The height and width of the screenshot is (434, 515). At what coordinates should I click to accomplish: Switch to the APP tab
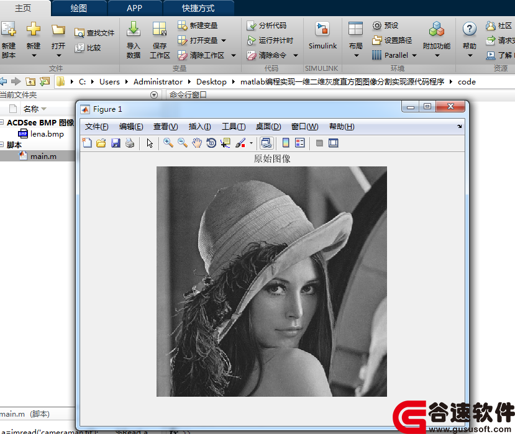tap(135, 8)
